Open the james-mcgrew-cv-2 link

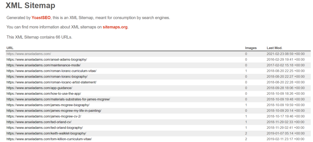pos(44,116)
